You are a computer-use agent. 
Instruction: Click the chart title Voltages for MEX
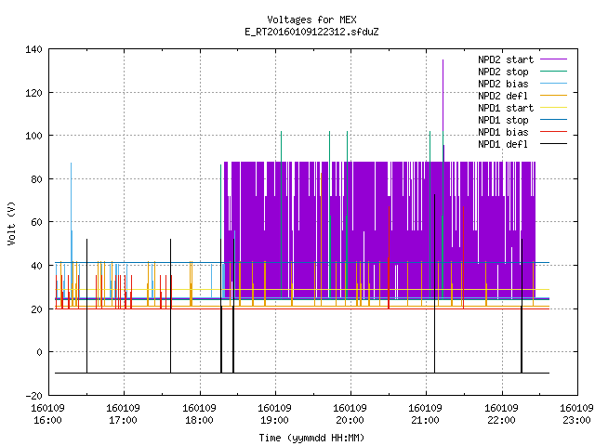coord(312,20)
